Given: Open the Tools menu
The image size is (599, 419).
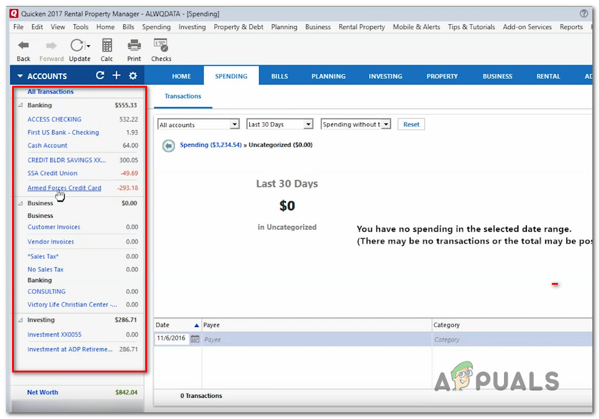Looking at the screenshot, I should coord(80,27).
